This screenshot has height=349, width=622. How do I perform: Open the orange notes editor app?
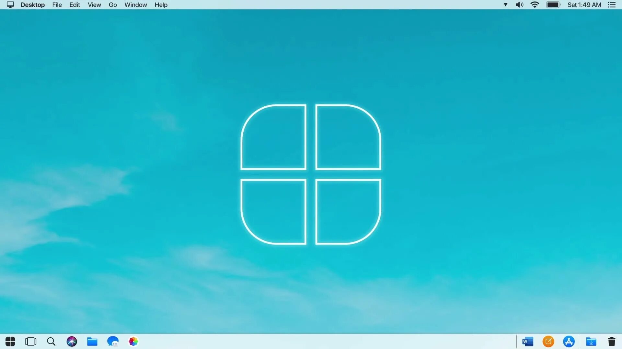[x=548, y=342]
